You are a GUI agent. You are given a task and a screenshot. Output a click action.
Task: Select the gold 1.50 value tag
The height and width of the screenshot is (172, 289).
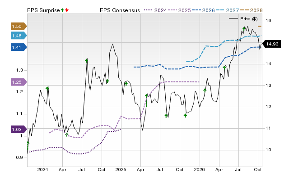coord(19,26)
